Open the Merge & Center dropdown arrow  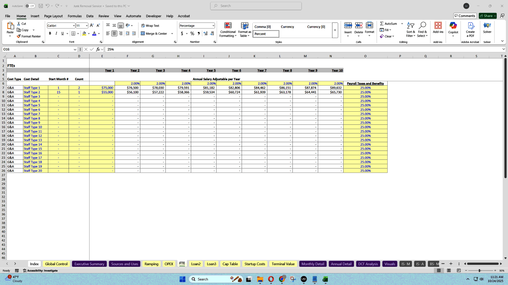(172, 34)
